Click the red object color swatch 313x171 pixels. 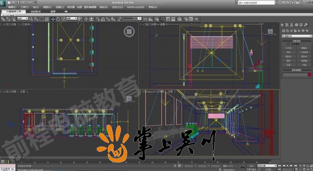[310, 74]
